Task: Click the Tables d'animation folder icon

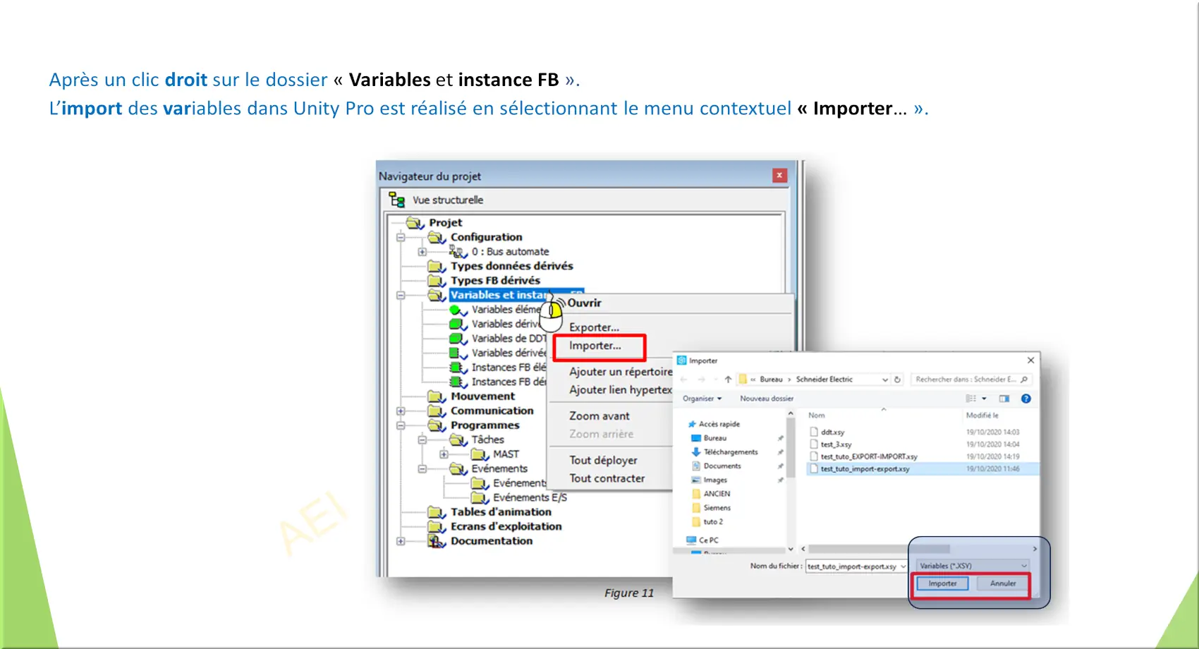Action: (x=437, y=512)
